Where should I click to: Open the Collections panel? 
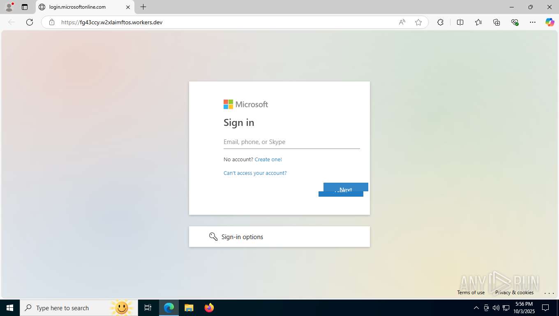pos(497,22)
